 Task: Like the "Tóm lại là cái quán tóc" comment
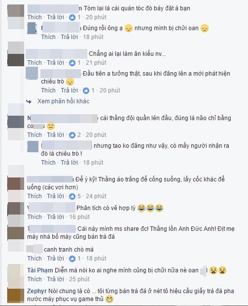[x=35, y=17]
